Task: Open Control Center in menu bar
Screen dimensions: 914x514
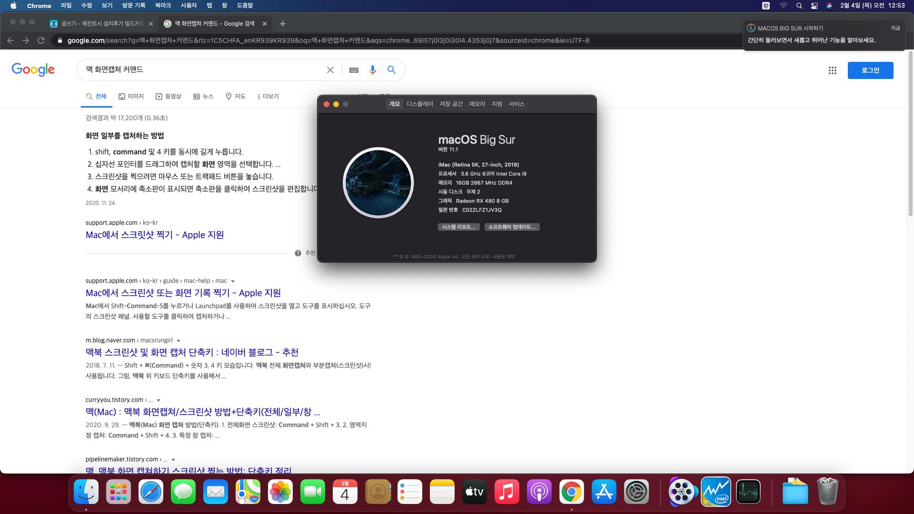Action: pyautogui.click(x=815, y=6)
